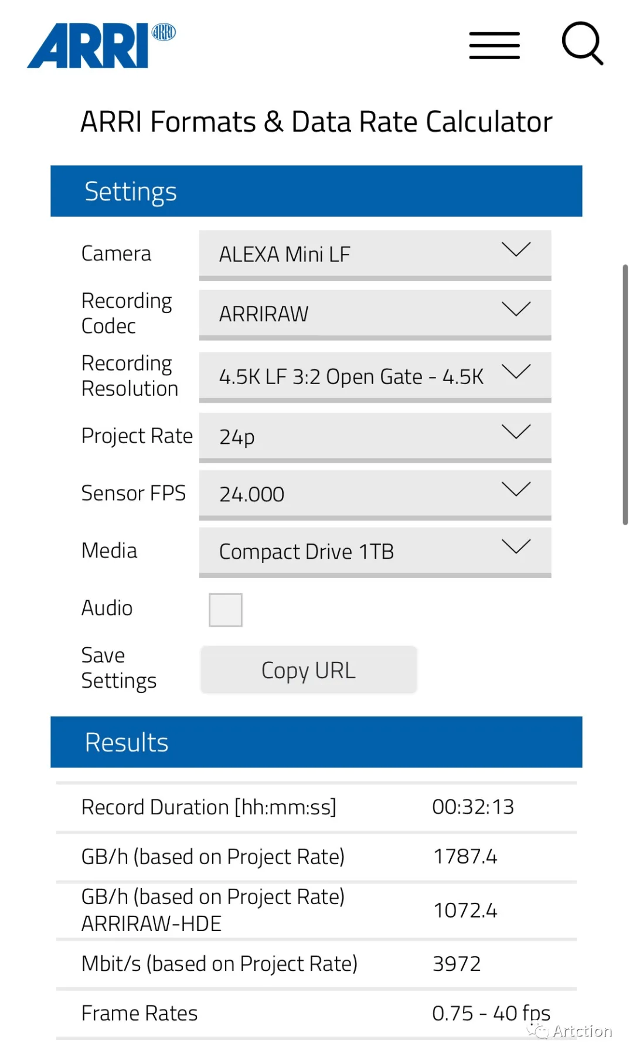The width and height of the screenshot is (633, 1057).
Task: Enable the Audio checkbox
Action: [226, 610]
